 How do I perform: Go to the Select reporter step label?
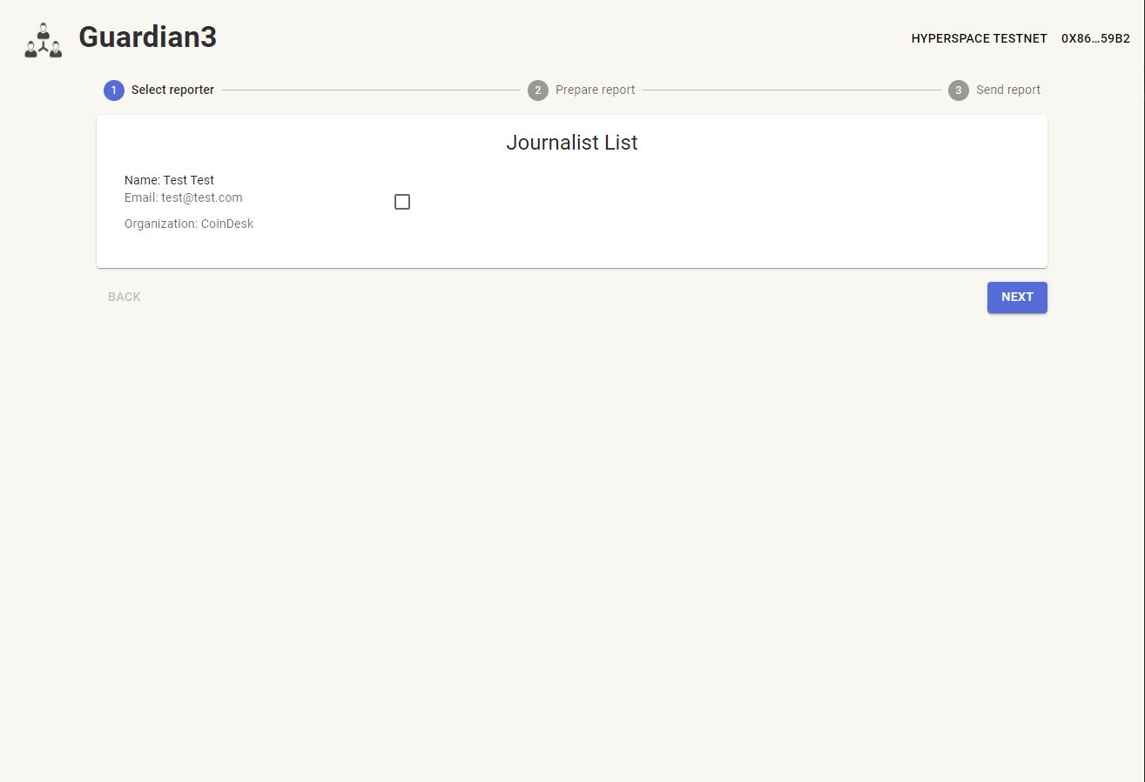[x=172, y=90]
